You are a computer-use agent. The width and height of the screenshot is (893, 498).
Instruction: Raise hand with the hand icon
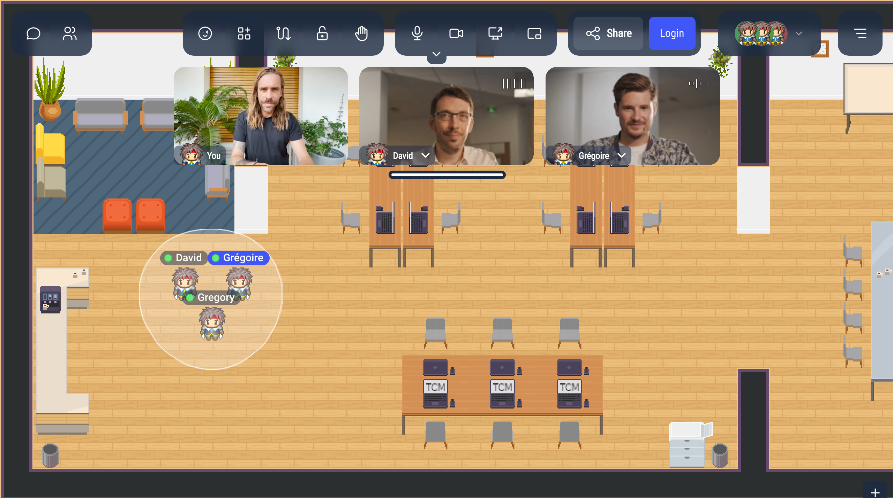tap(361, 33)
